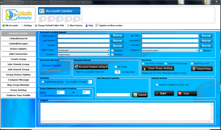This screenshot has height=130, width=221.
Task: Open the Help item
Action: (89, 26)
